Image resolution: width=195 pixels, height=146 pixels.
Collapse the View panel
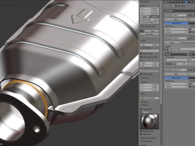pos(141,41)
